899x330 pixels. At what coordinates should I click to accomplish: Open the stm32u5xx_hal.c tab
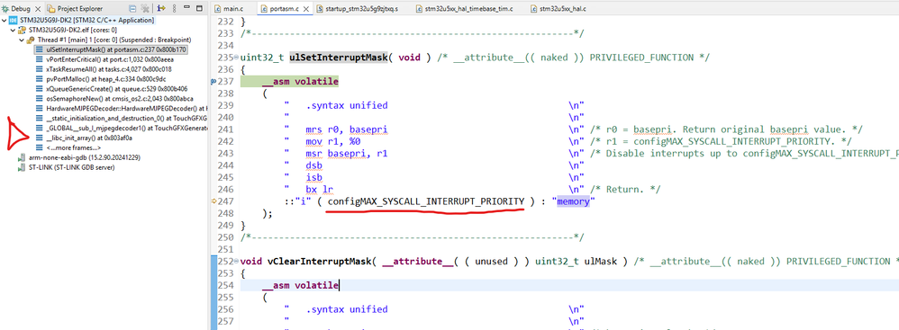pos(559,9)
